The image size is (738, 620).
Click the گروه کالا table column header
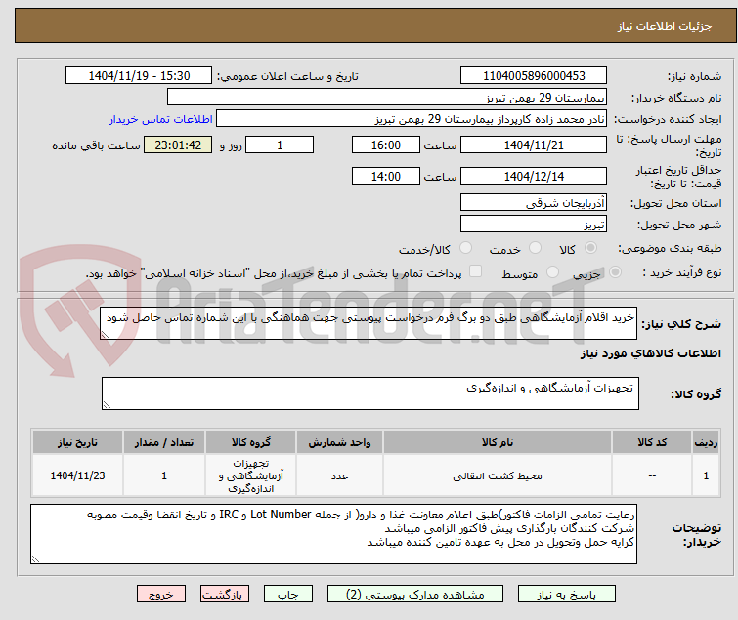click(x=251, y=442)
